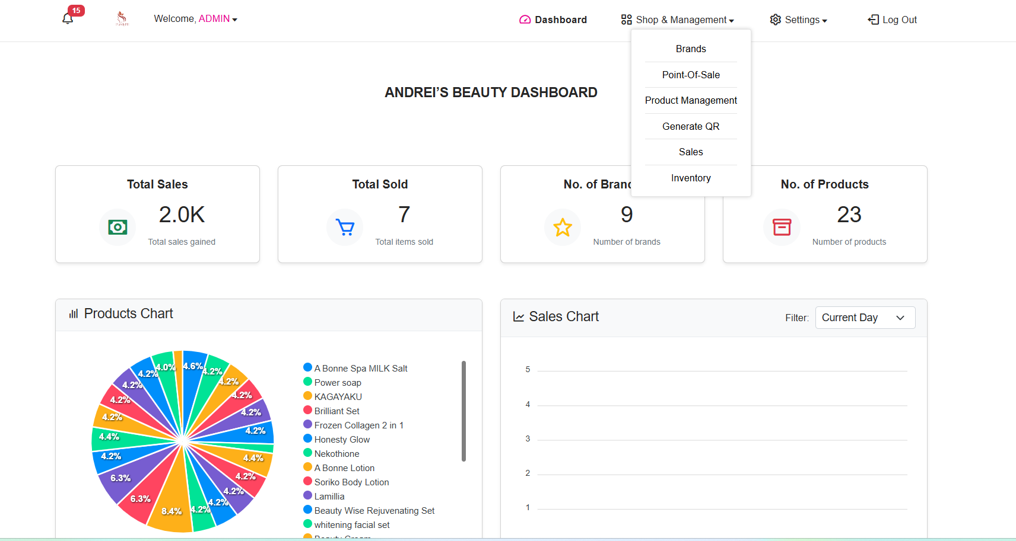Click the Generate QR option
The image size is (1016, 541).
click(x=691, y=126)
